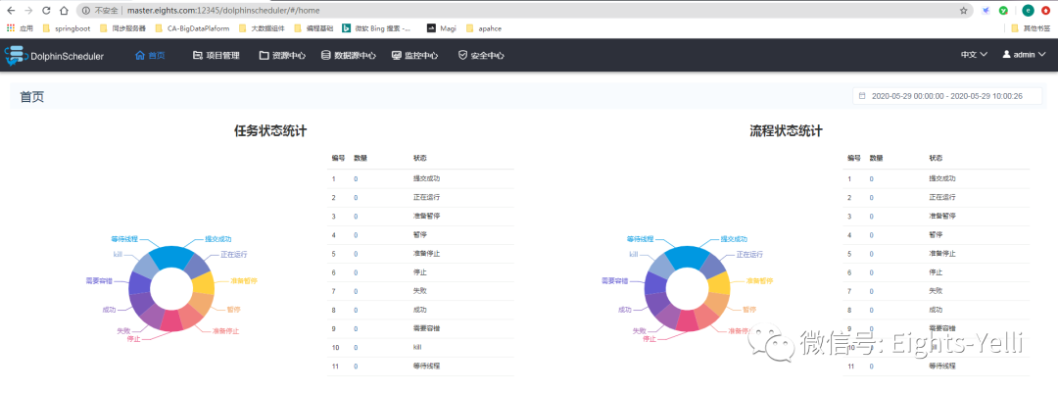Open 数据源中心 in the top navigation
The image size is (1058, 393).
tap(348, 55)
